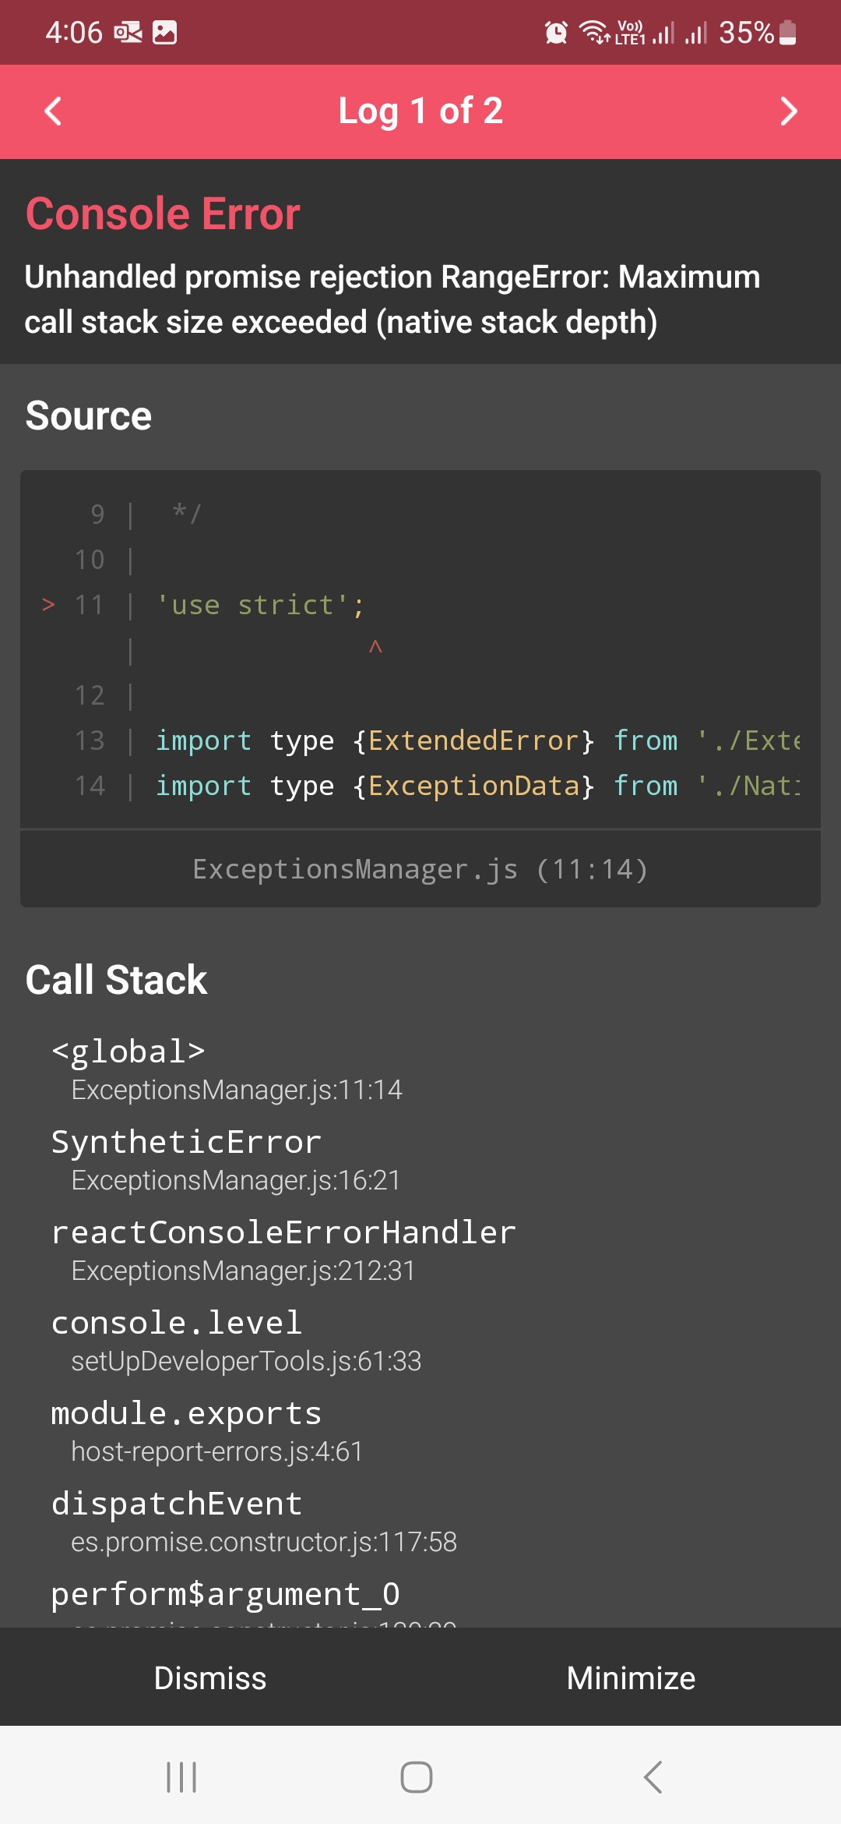Viewport: 841px width, 1824px height.
Task: Tap ExceptionsManager.js:212:31 location text
Action: pos(243,1271)
